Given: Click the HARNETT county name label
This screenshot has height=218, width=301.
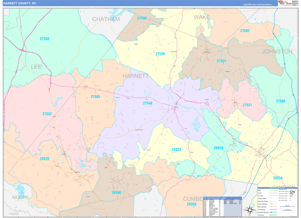Looking at the screenshot, I should click(135, 76).
